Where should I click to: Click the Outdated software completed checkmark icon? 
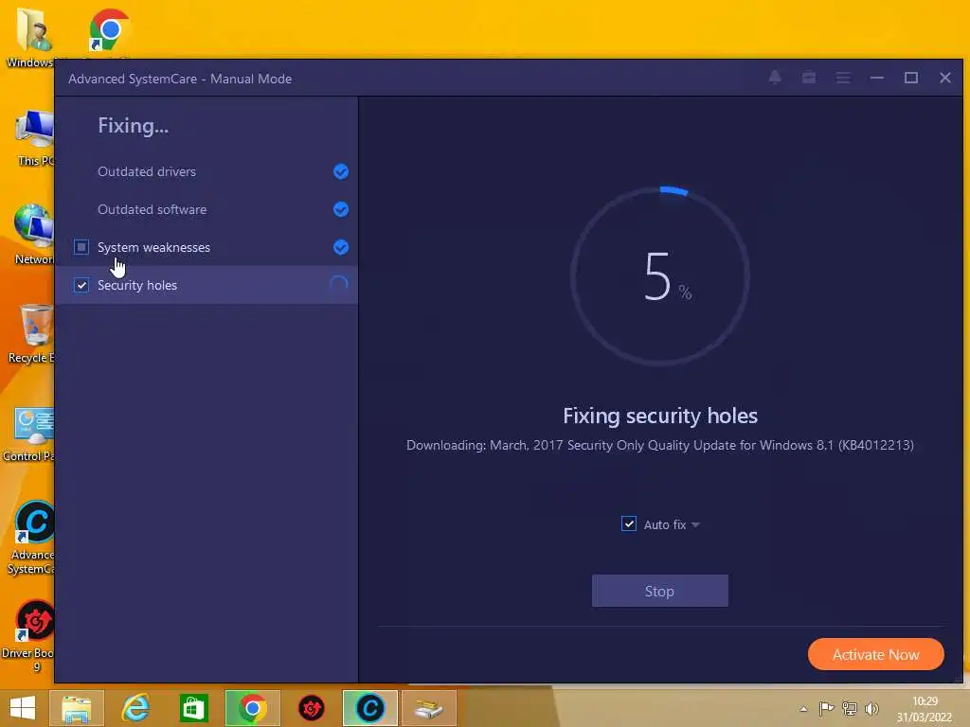[x=341, y=209]
